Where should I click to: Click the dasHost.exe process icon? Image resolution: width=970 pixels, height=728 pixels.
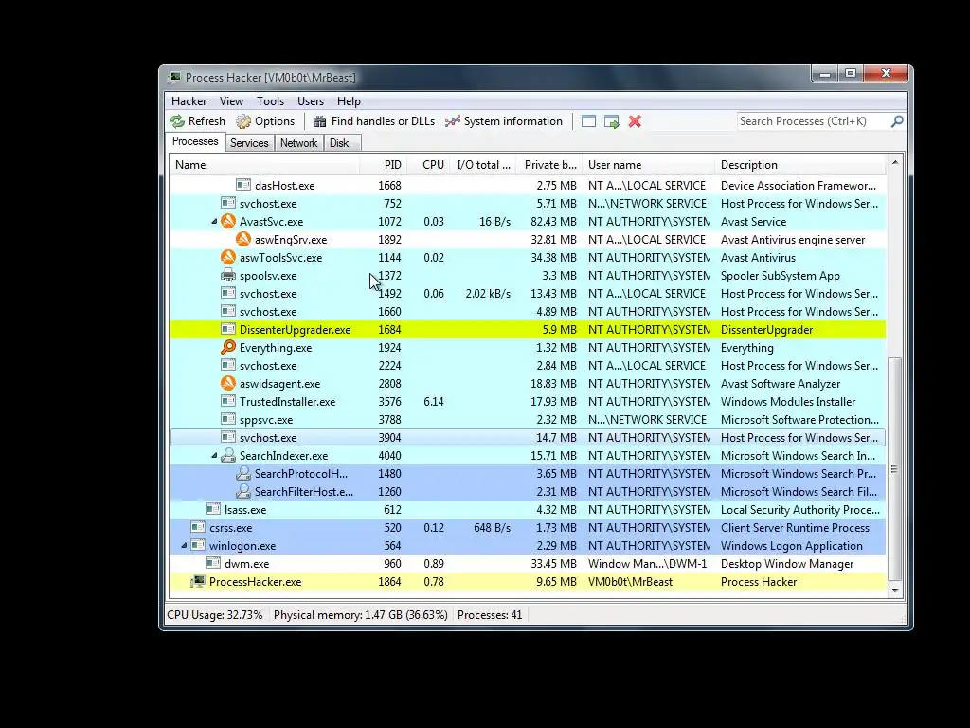[243, 185]
